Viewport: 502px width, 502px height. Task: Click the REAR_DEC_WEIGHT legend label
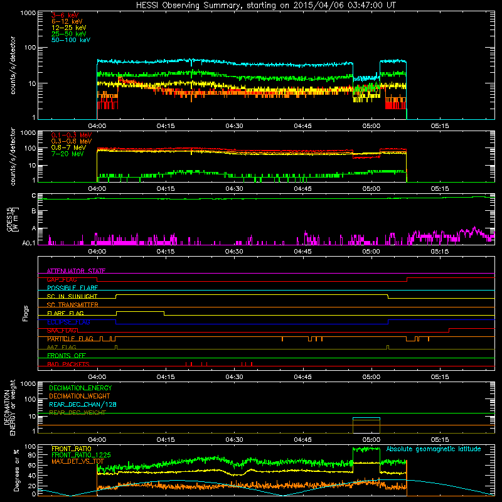click(x=77, y=413)
